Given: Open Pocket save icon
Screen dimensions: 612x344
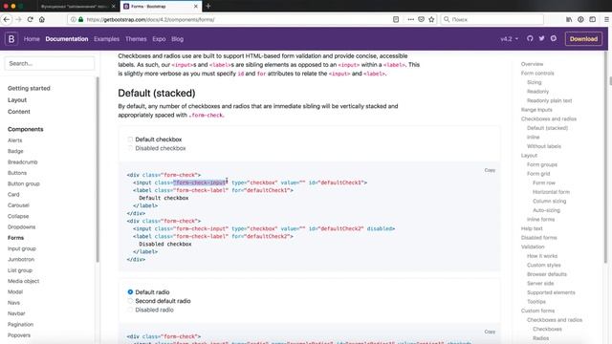Looking at the screenshot, I should click(421, 19).
